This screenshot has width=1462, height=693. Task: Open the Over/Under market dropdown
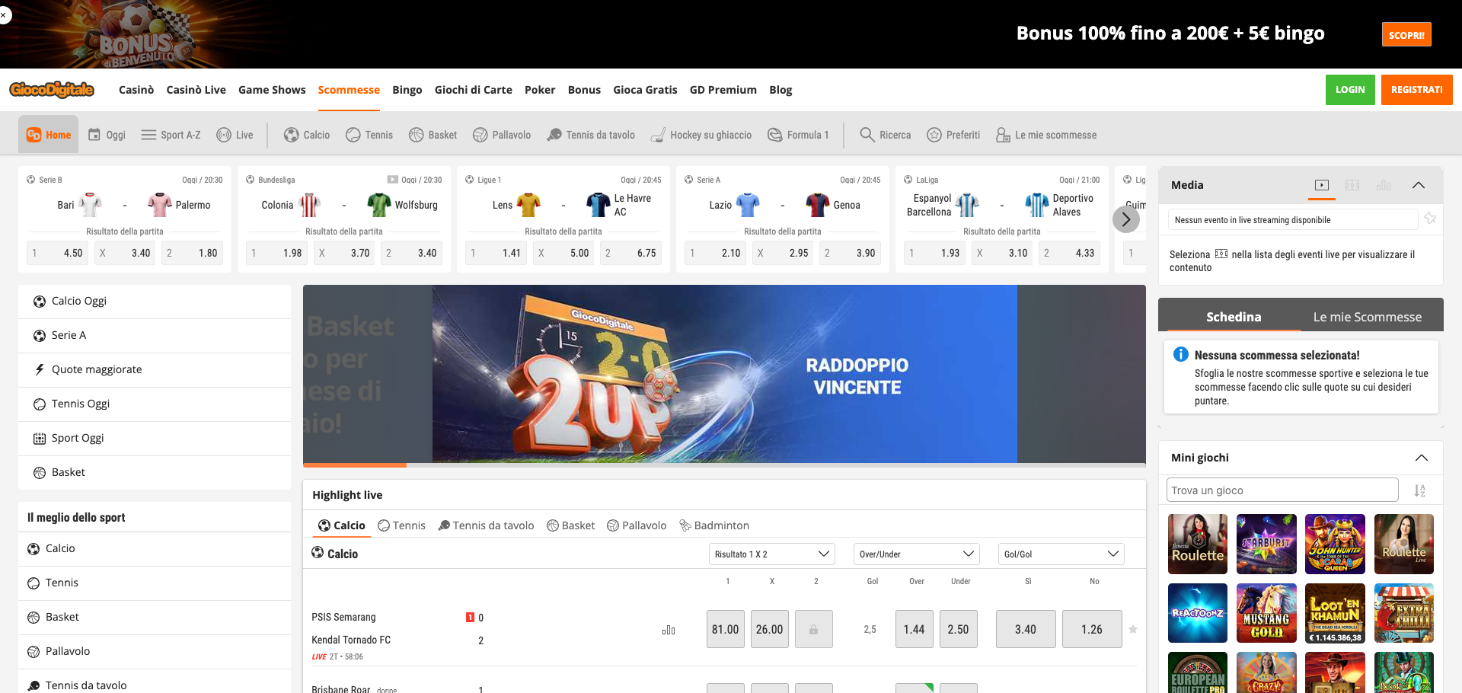(x=916, y=554)
